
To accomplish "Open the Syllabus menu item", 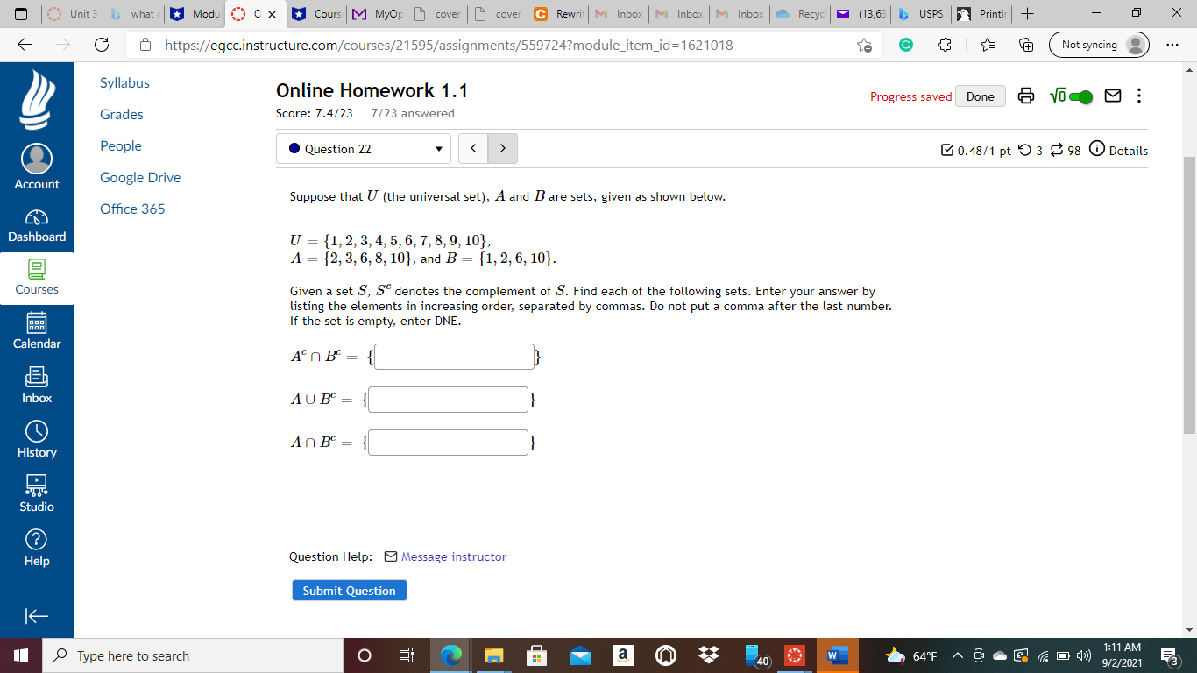I will 124,82.
